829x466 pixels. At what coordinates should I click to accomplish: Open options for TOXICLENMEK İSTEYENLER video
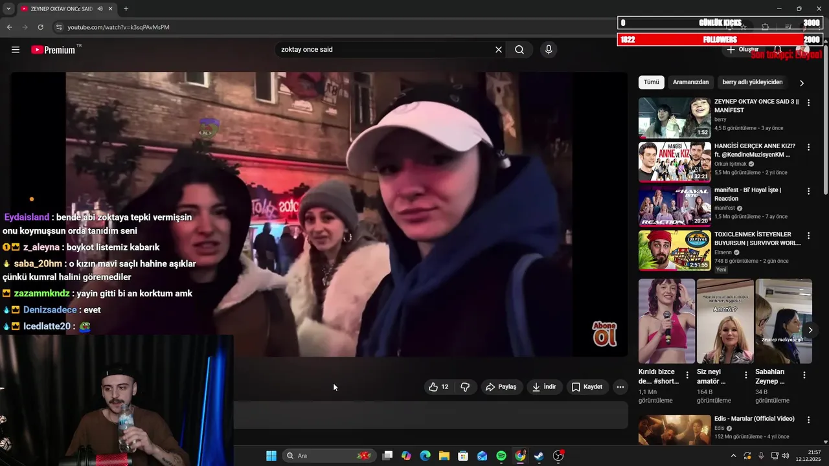[808, 236]
